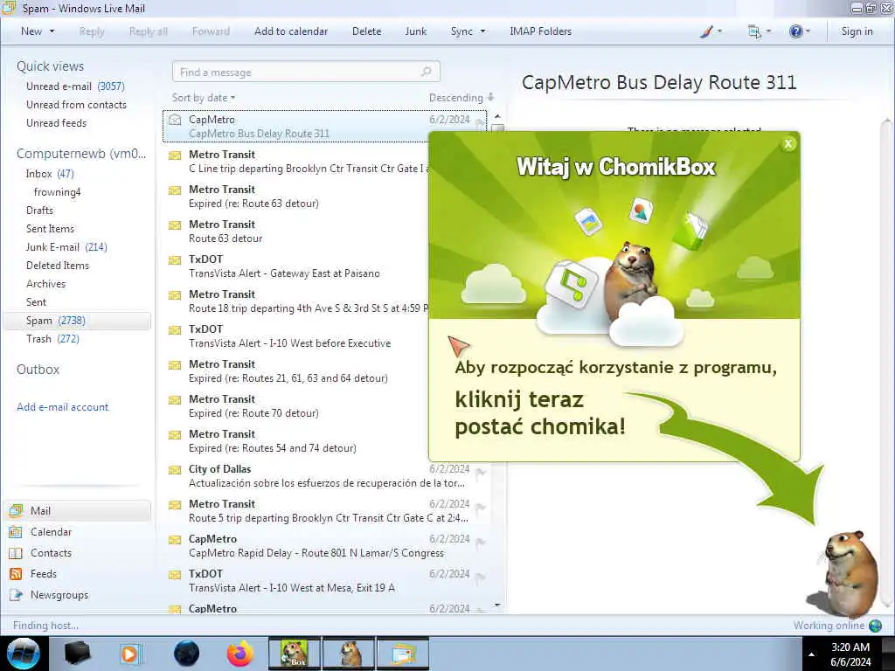Select TransVista Alert - I-10 West before Executive
895x671 pixels.
pos(297,336)
